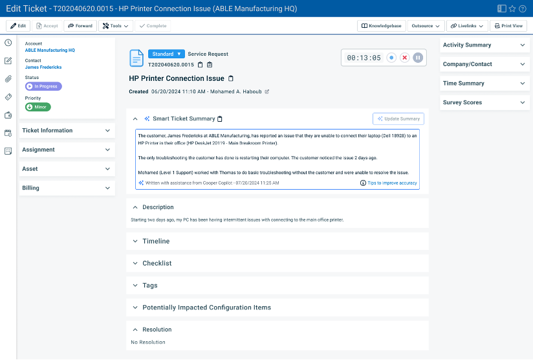Toggle the page layout panel icon
Image resolution: width=533 pixels, height=360 pixels.
point(502,8)
